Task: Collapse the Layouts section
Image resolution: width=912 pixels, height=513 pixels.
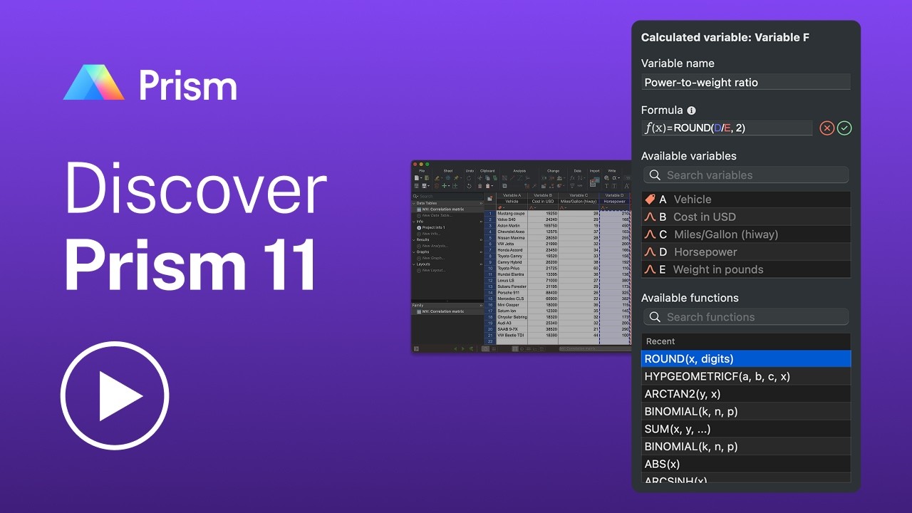Action: pyautogui.click(x=413, y=264)
